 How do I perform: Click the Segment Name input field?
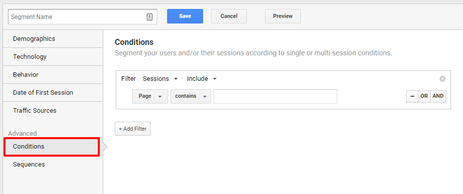pyautogui.click(x=82, y=17)
